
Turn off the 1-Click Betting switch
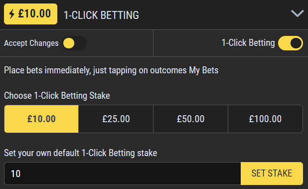tap(291, 43)
